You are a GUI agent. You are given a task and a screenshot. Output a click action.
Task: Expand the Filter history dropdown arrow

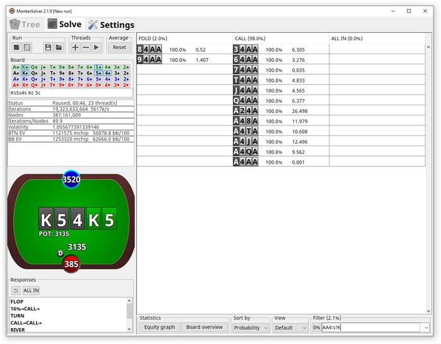426,328
